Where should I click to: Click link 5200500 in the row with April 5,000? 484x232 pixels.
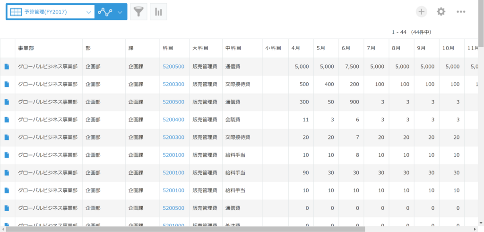173,66
